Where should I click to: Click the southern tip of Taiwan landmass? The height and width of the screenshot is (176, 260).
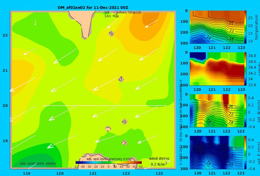[85, 38]
